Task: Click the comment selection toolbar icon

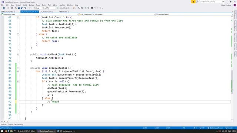Action: pyautogui.click(x=86, y=8)
